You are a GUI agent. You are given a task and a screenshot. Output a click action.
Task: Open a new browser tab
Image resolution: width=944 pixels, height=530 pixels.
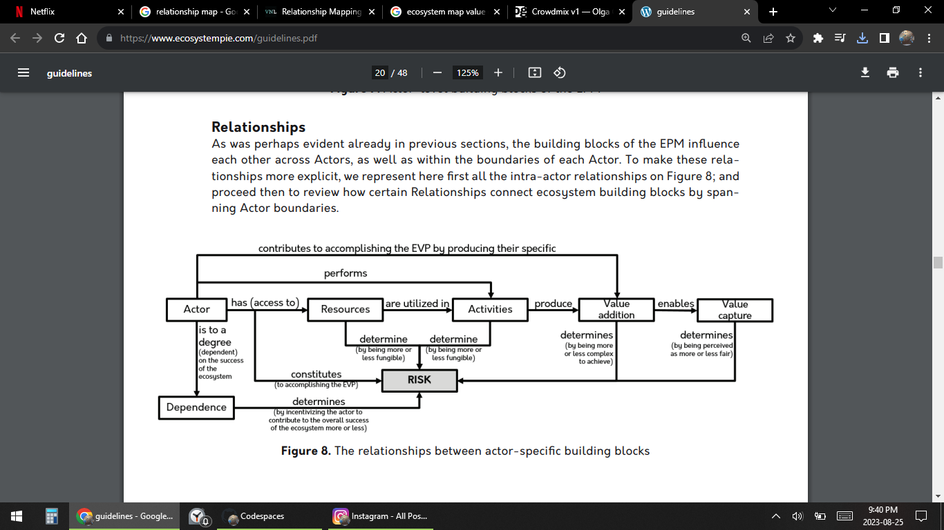tap(773, 12)
